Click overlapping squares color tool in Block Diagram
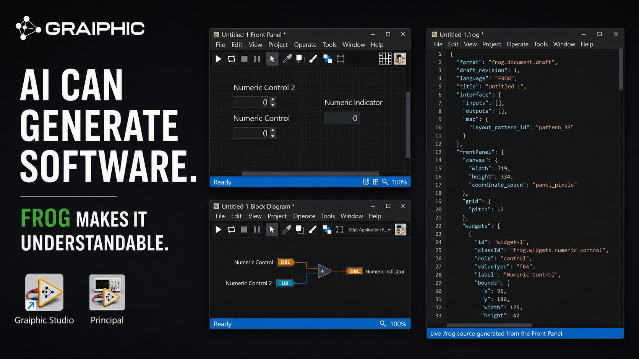 pyautogui.click(x=300, y=229)
